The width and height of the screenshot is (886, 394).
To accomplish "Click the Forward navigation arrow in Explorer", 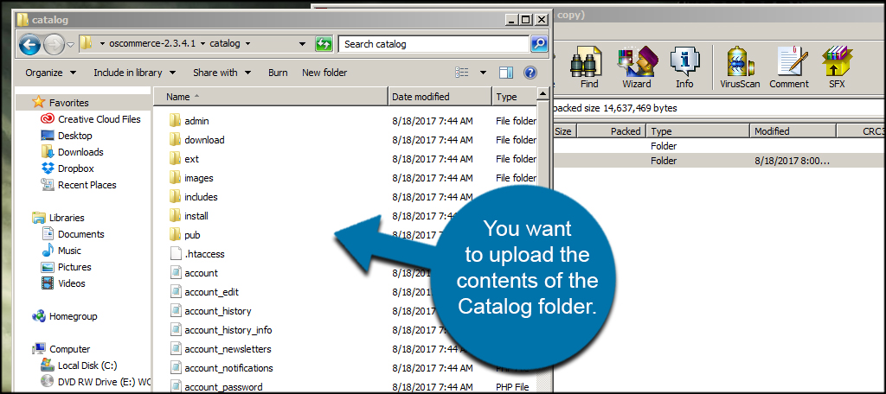I will pyautogui.click(x=54, y=44).
